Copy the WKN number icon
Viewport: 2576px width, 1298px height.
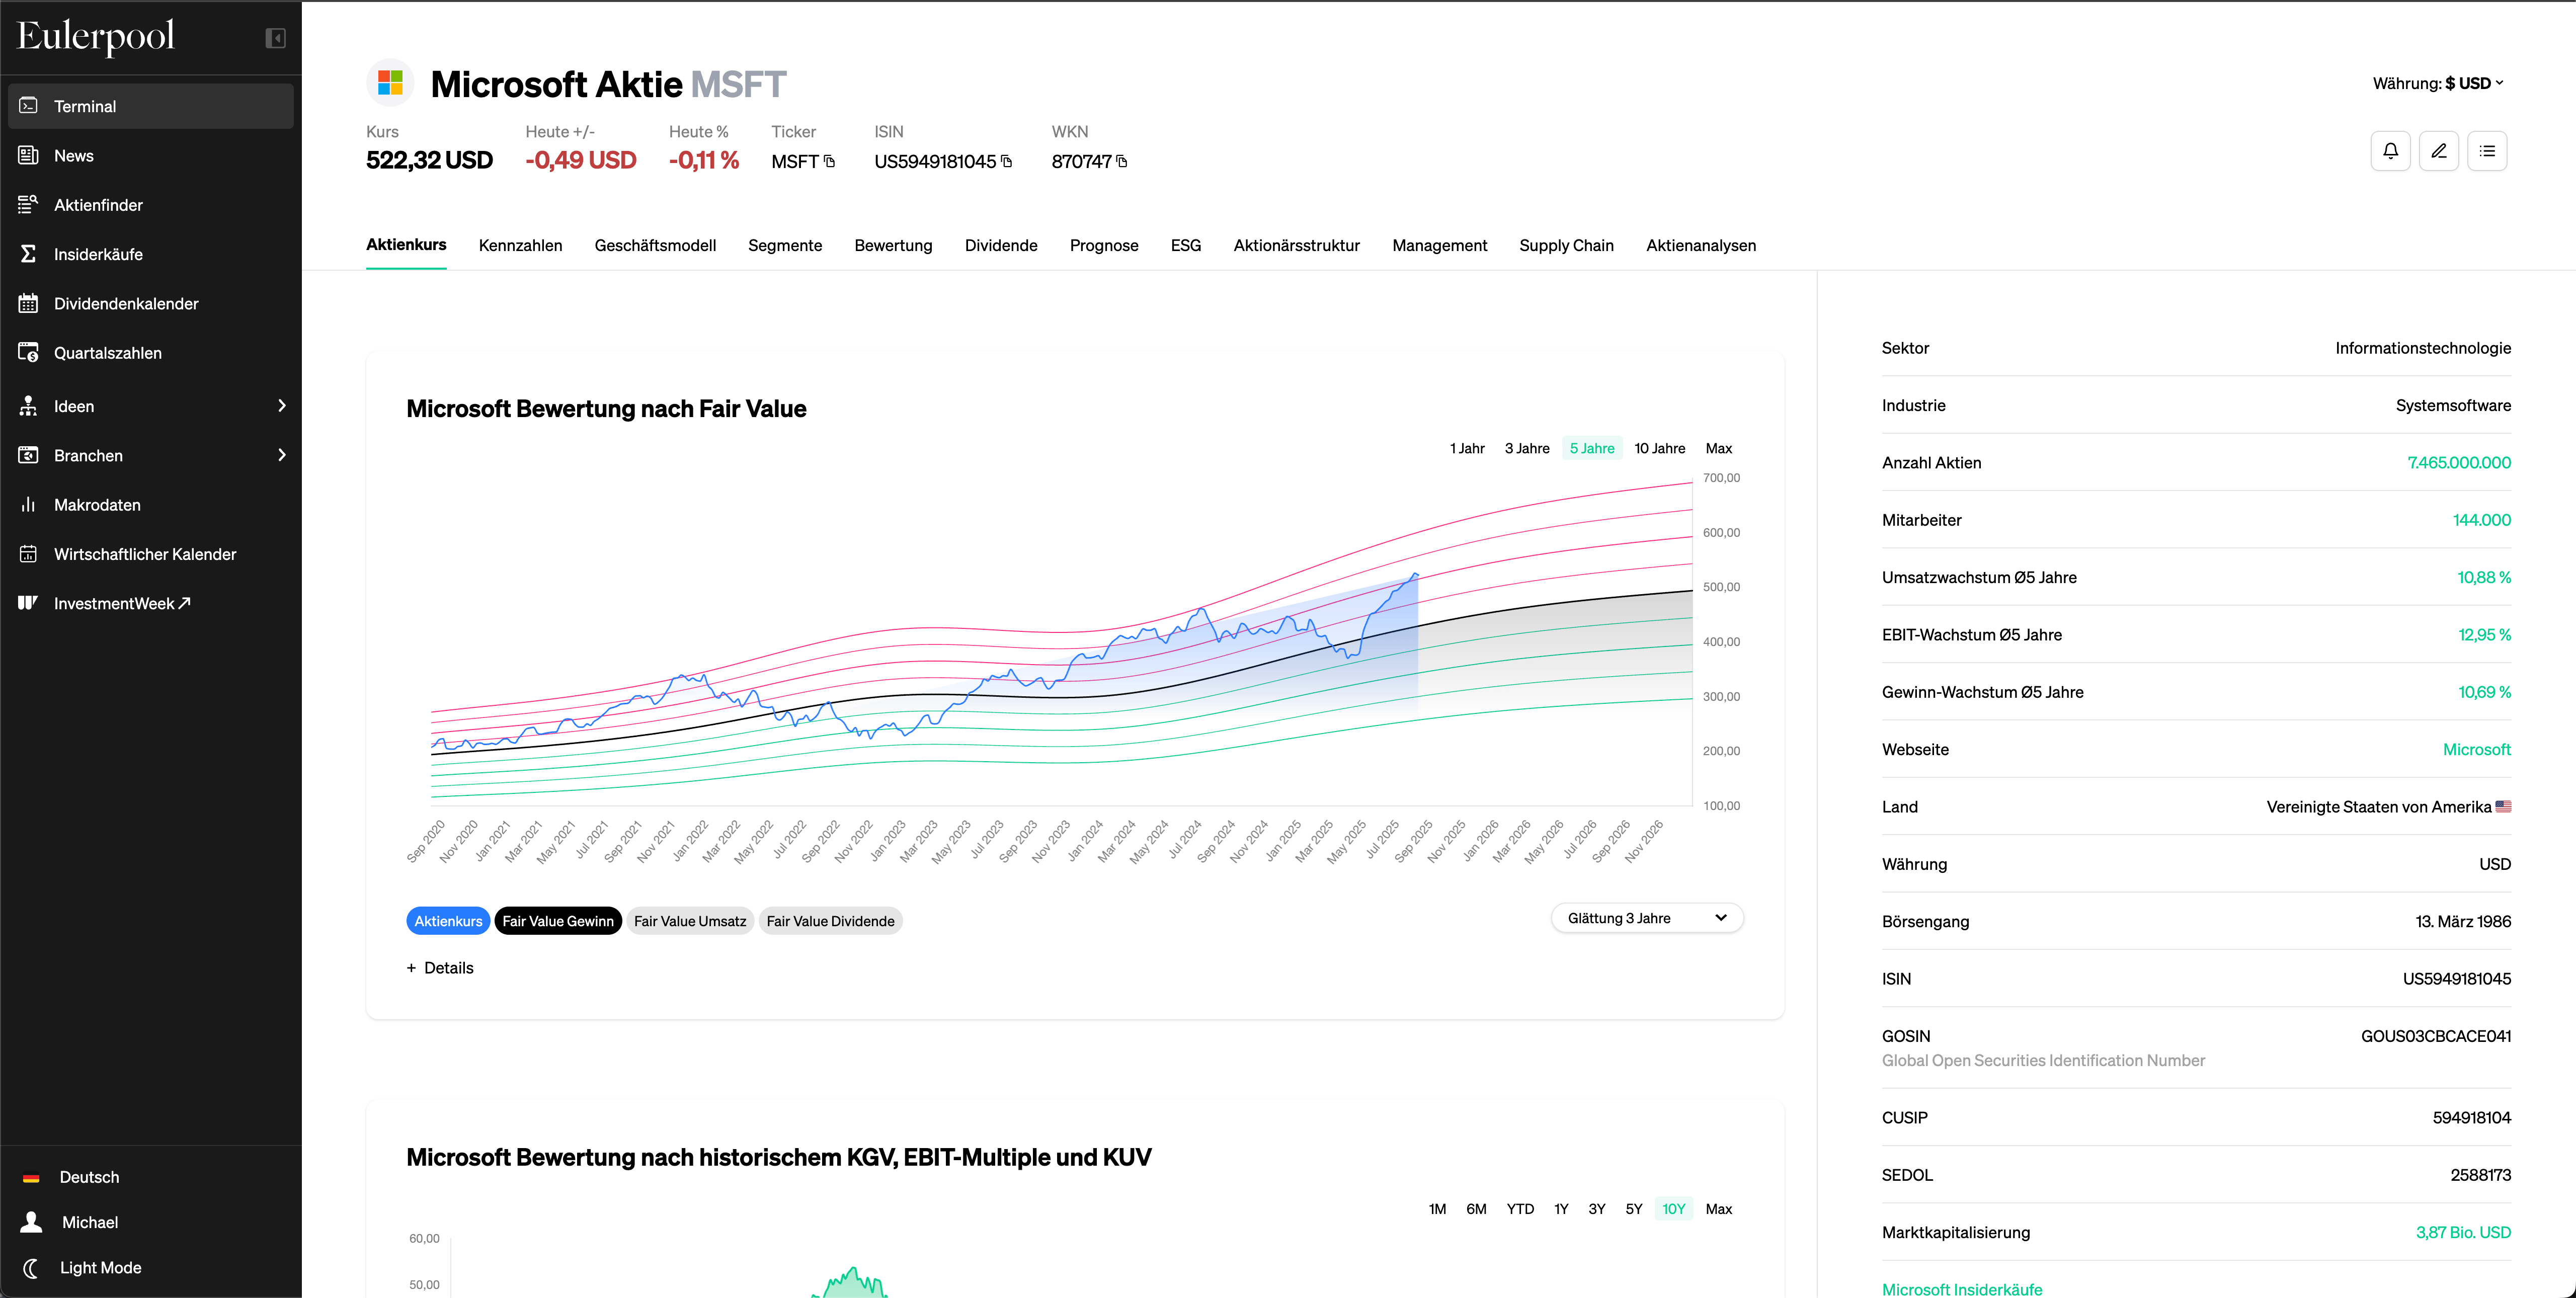[x=1121, y=161]
